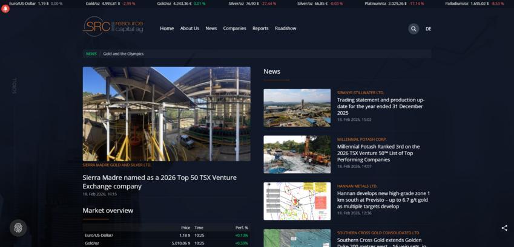514x247 pixels.
Task: Click the 'Time' column header
Action: pos(199,228)
